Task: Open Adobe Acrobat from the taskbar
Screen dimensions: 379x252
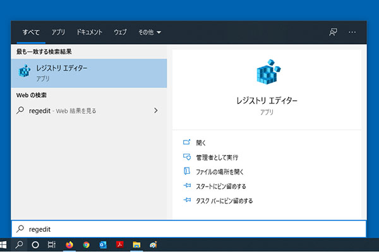Action: tap(119, 244)
